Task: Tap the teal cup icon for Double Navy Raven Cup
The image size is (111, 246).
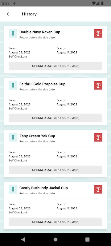Action: click(x=13, y=34)
